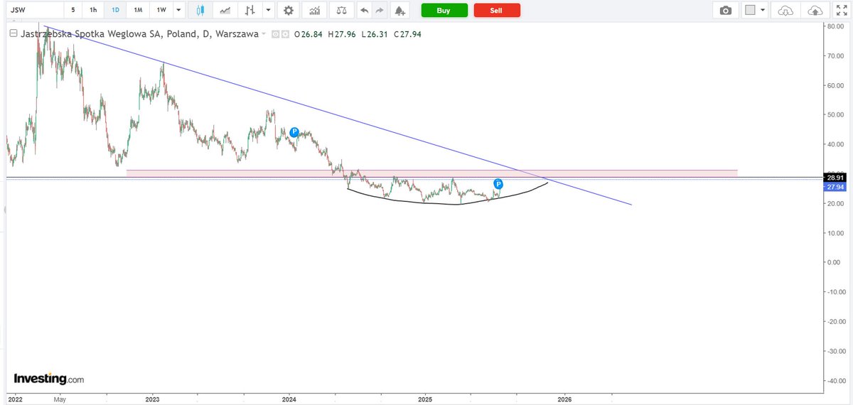The height and width of the screenshot is (405, 853).
Task: Set the interval to 1h
Action: click(93, 11)
